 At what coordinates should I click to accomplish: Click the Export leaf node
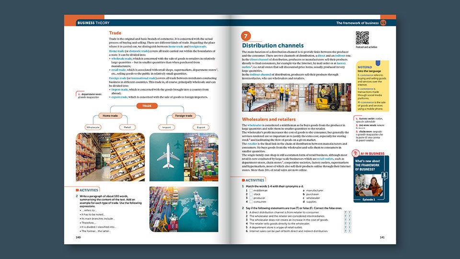coord(201,127)
